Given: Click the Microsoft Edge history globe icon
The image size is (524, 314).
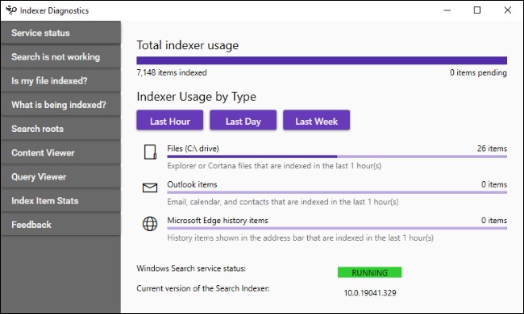Looking at the screenshot, I should [x=150, y=224].
